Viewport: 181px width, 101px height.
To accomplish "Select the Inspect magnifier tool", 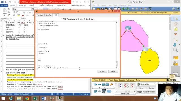I will 176,39.
